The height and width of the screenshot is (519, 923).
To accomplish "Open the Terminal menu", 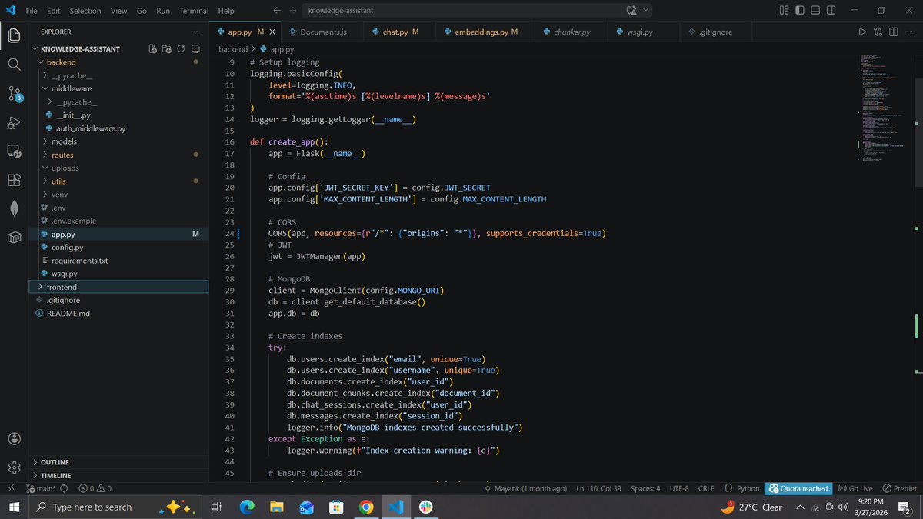I will click(x=194, y=11).
